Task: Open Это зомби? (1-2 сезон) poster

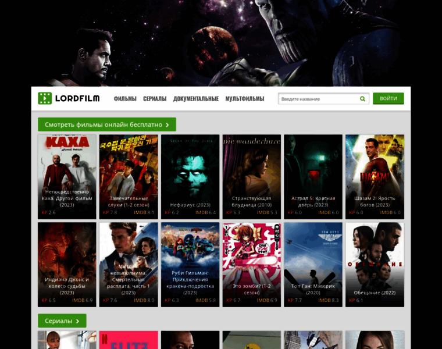Action: pos(251,265)
